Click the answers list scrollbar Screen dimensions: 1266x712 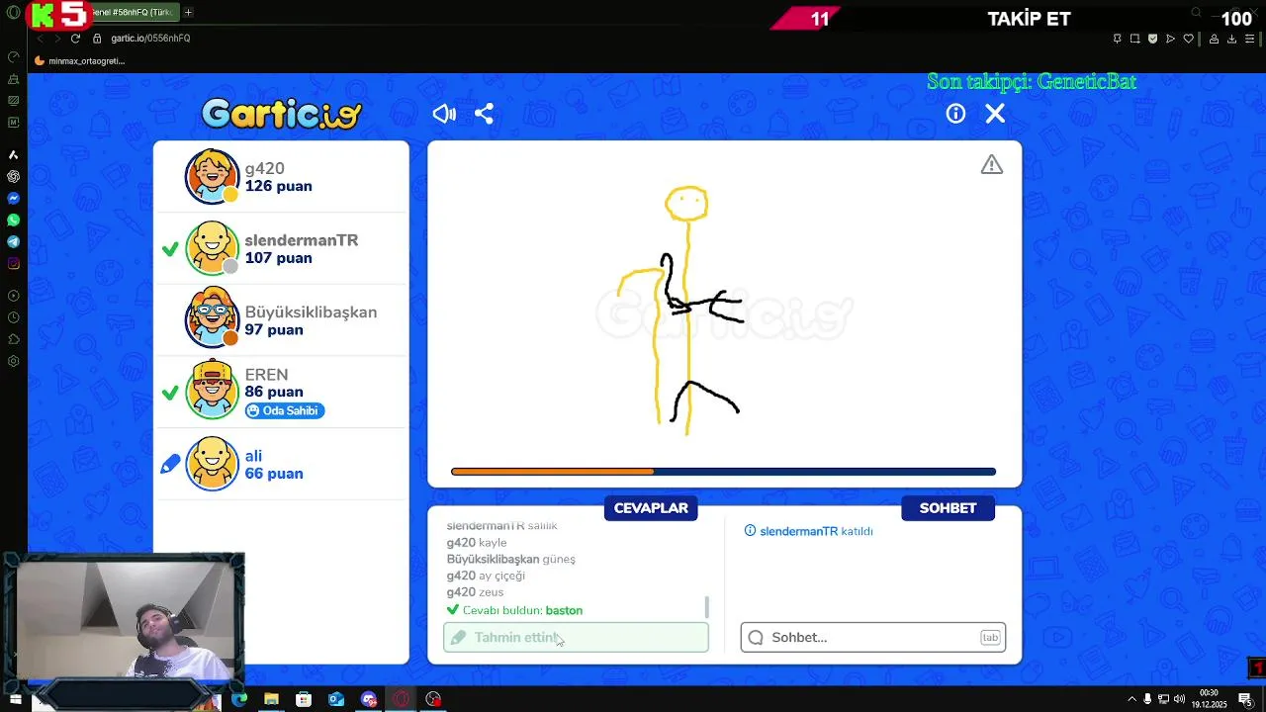tap(707, 606)
